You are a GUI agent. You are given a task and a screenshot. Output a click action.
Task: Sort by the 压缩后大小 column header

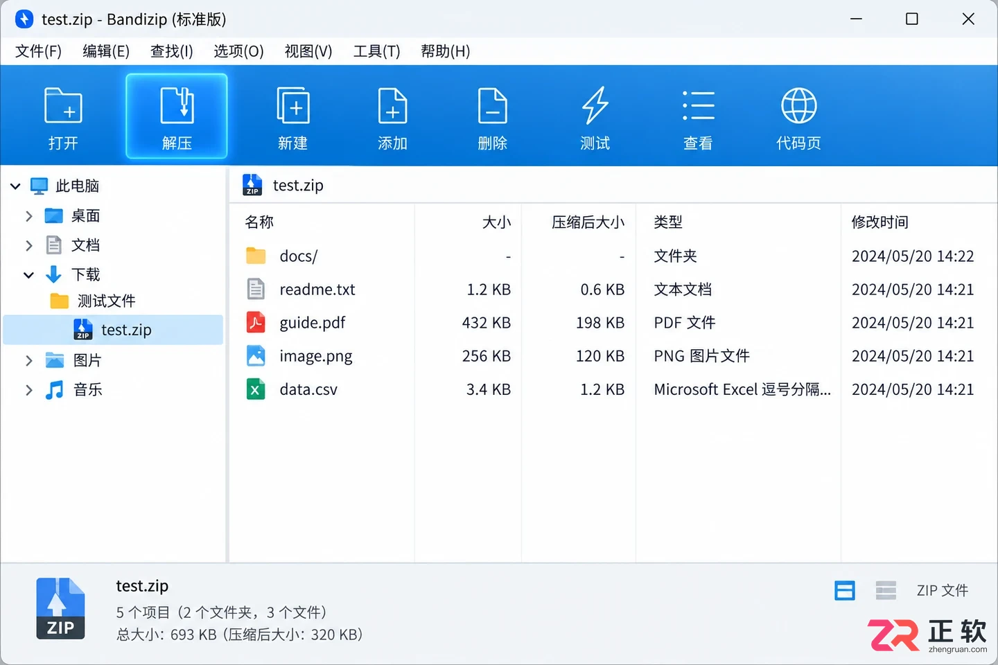[588, 222]
